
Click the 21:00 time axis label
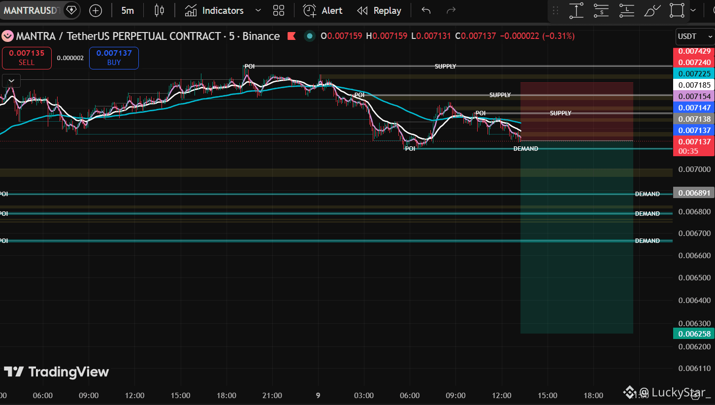(272, 395)
